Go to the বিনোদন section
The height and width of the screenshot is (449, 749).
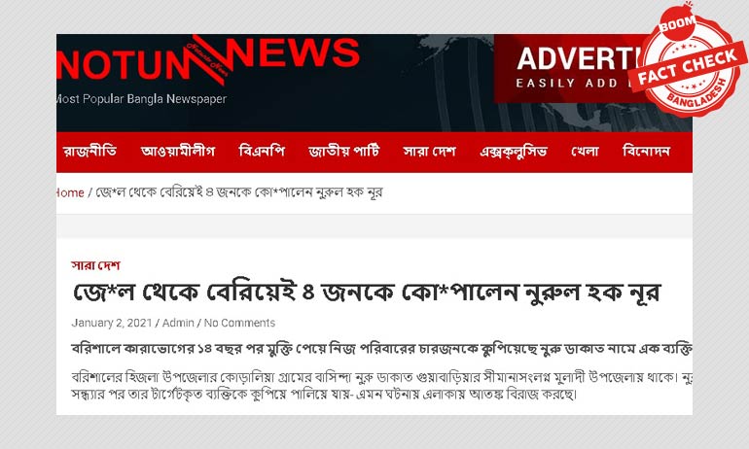click(x=646, y=152)
